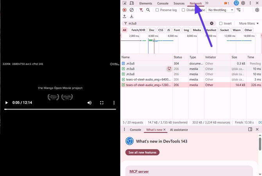Image resolution: width=262 pixels, height=176 pixels.
Task: Filter by CSS requests
Action: pyautogui.click(x=161, y=30)
